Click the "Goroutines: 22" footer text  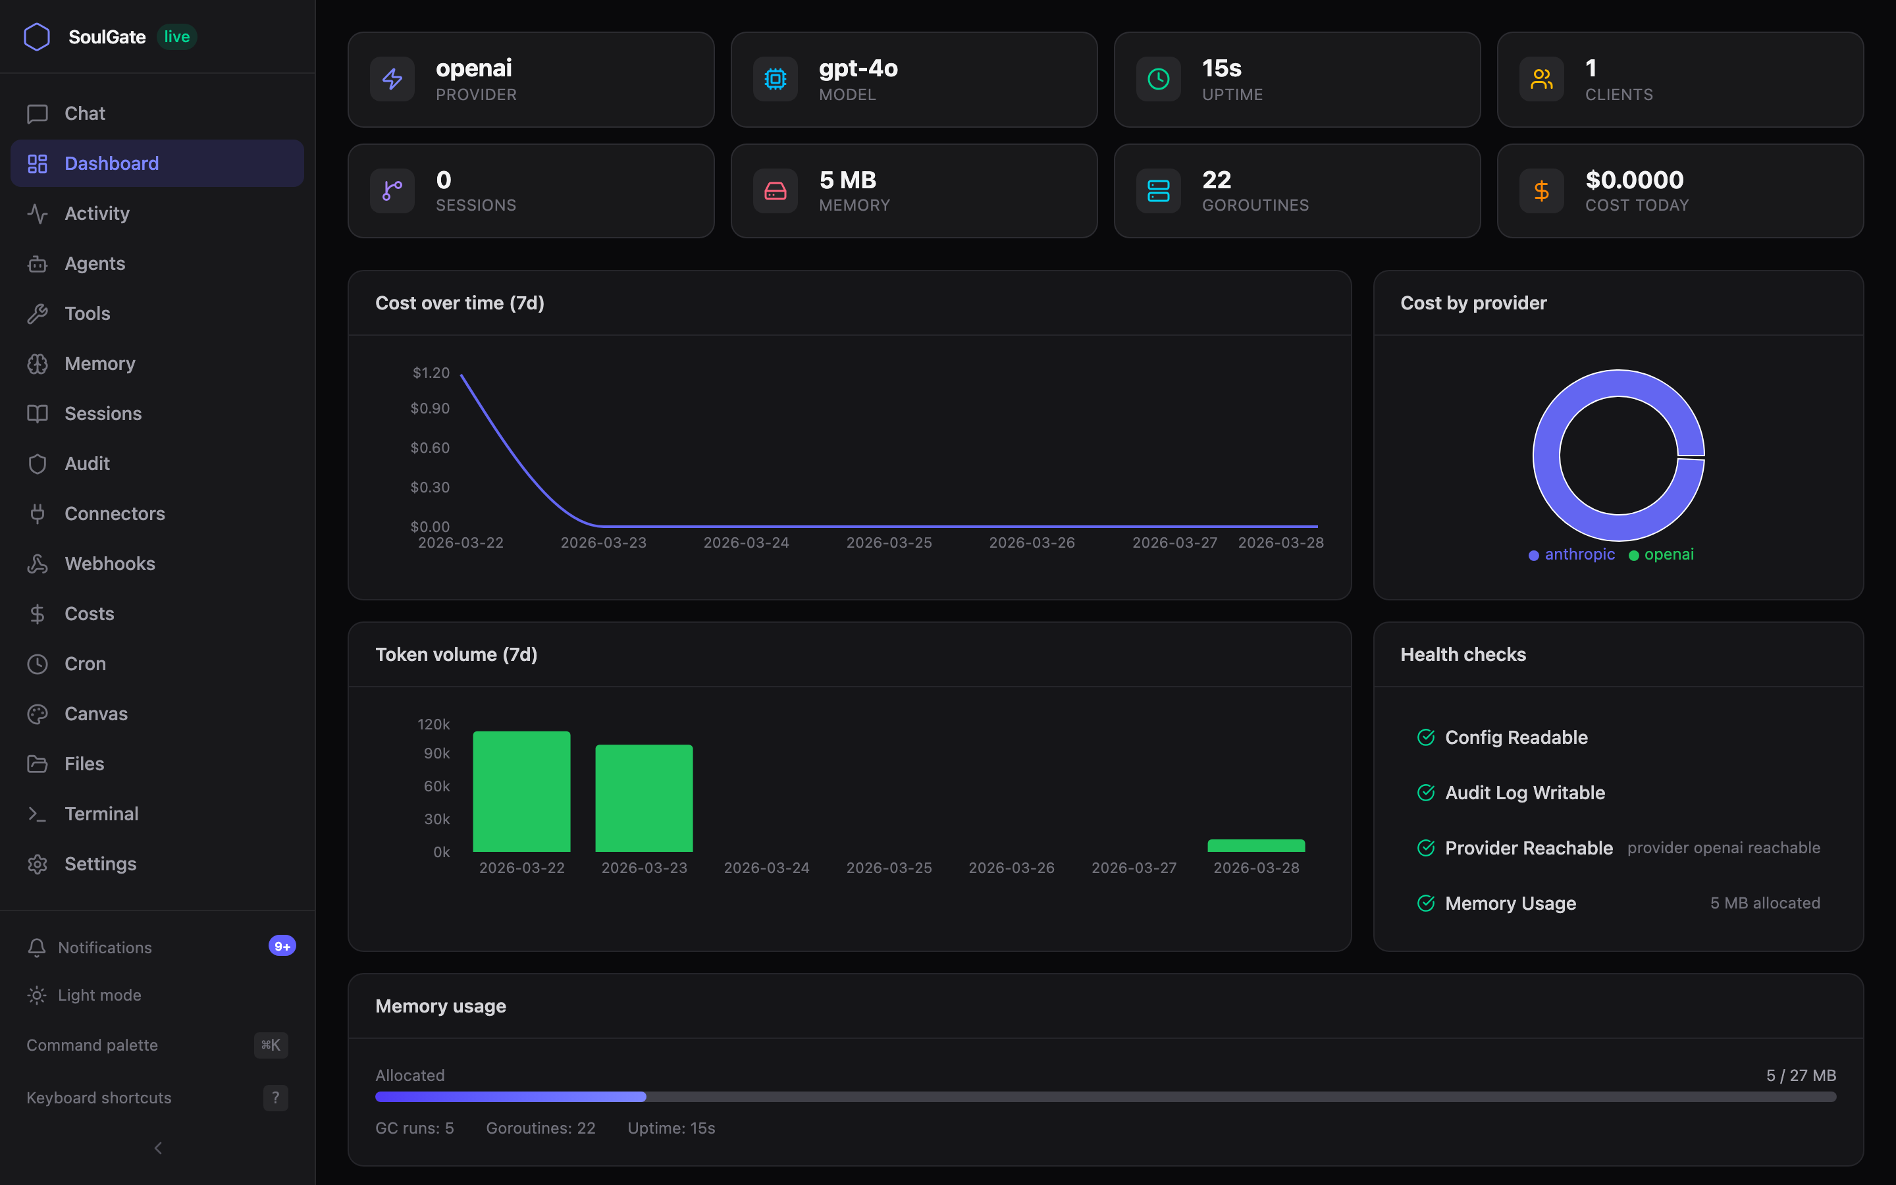coord(540,1128)
